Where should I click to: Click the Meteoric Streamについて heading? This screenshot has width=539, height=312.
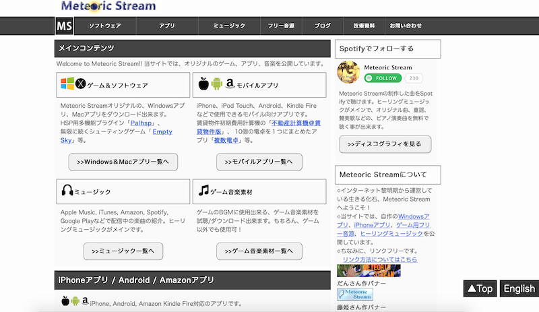click(388, 175)
